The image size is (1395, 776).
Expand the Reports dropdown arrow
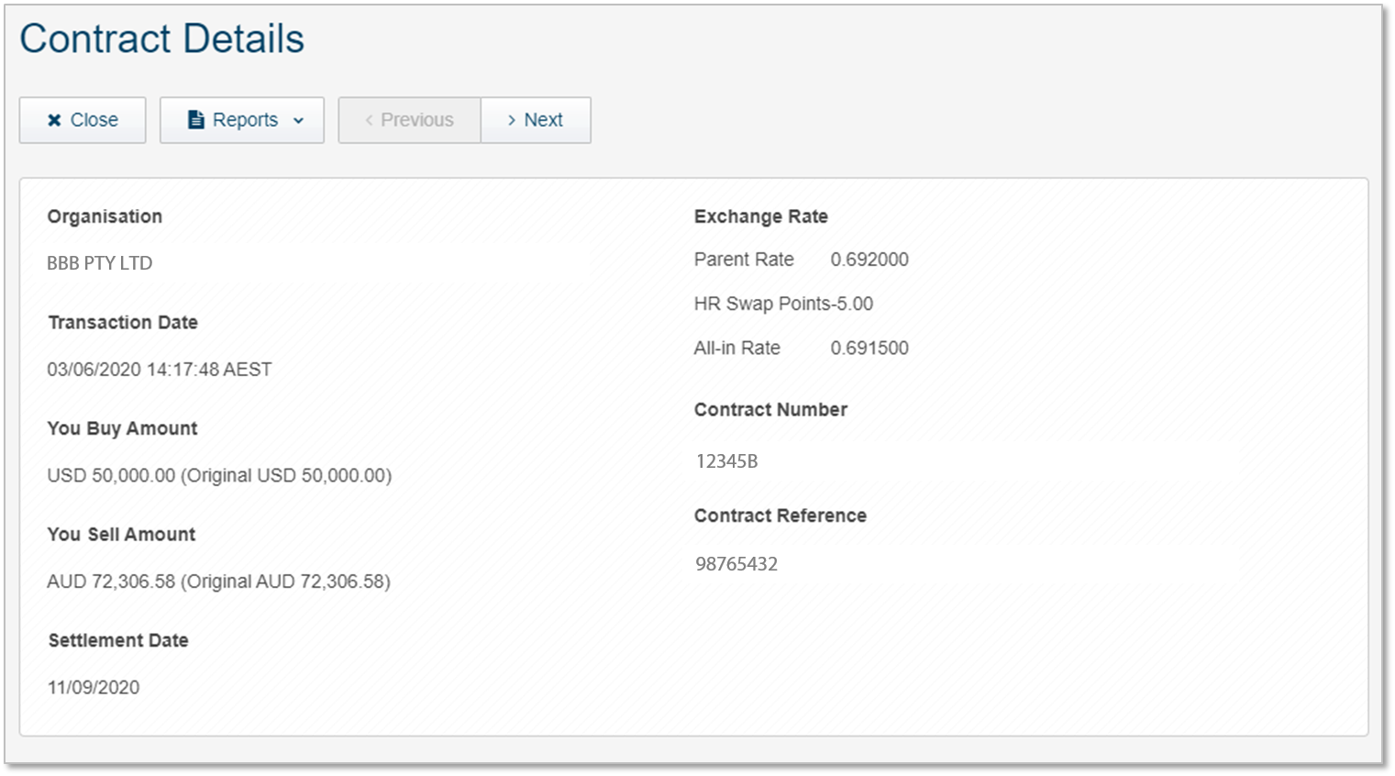298,121
